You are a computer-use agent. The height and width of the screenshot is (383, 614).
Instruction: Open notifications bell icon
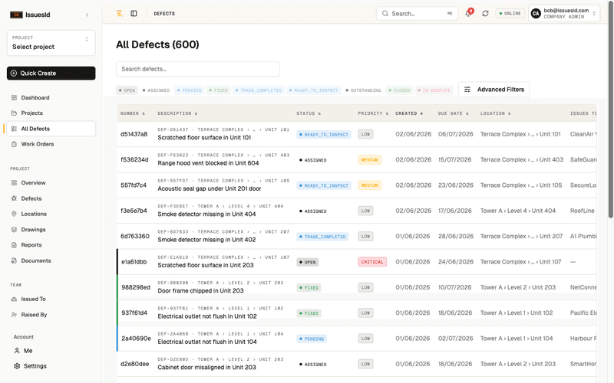(468, 13)
